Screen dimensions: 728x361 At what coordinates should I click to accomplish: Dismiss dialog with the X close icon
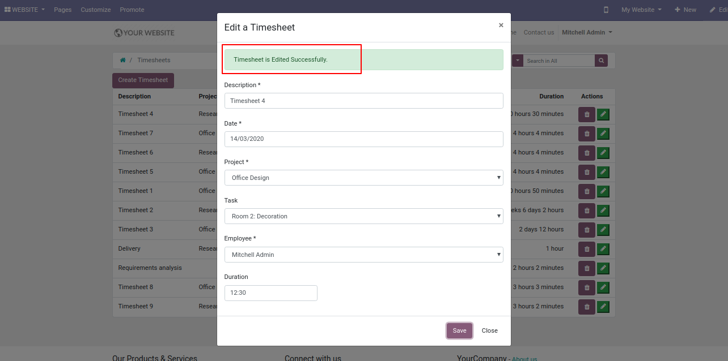click(x=501, y=25)
